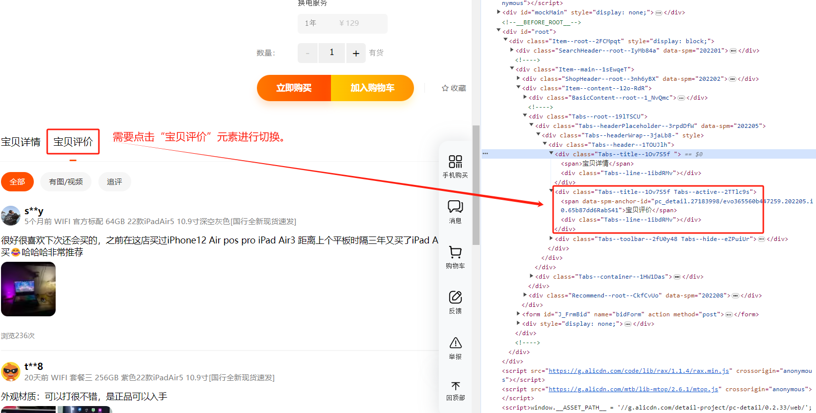Click the page vertical scrollbar thumb
The width and height of the screenshot is (816, 413).
(476, 184)
